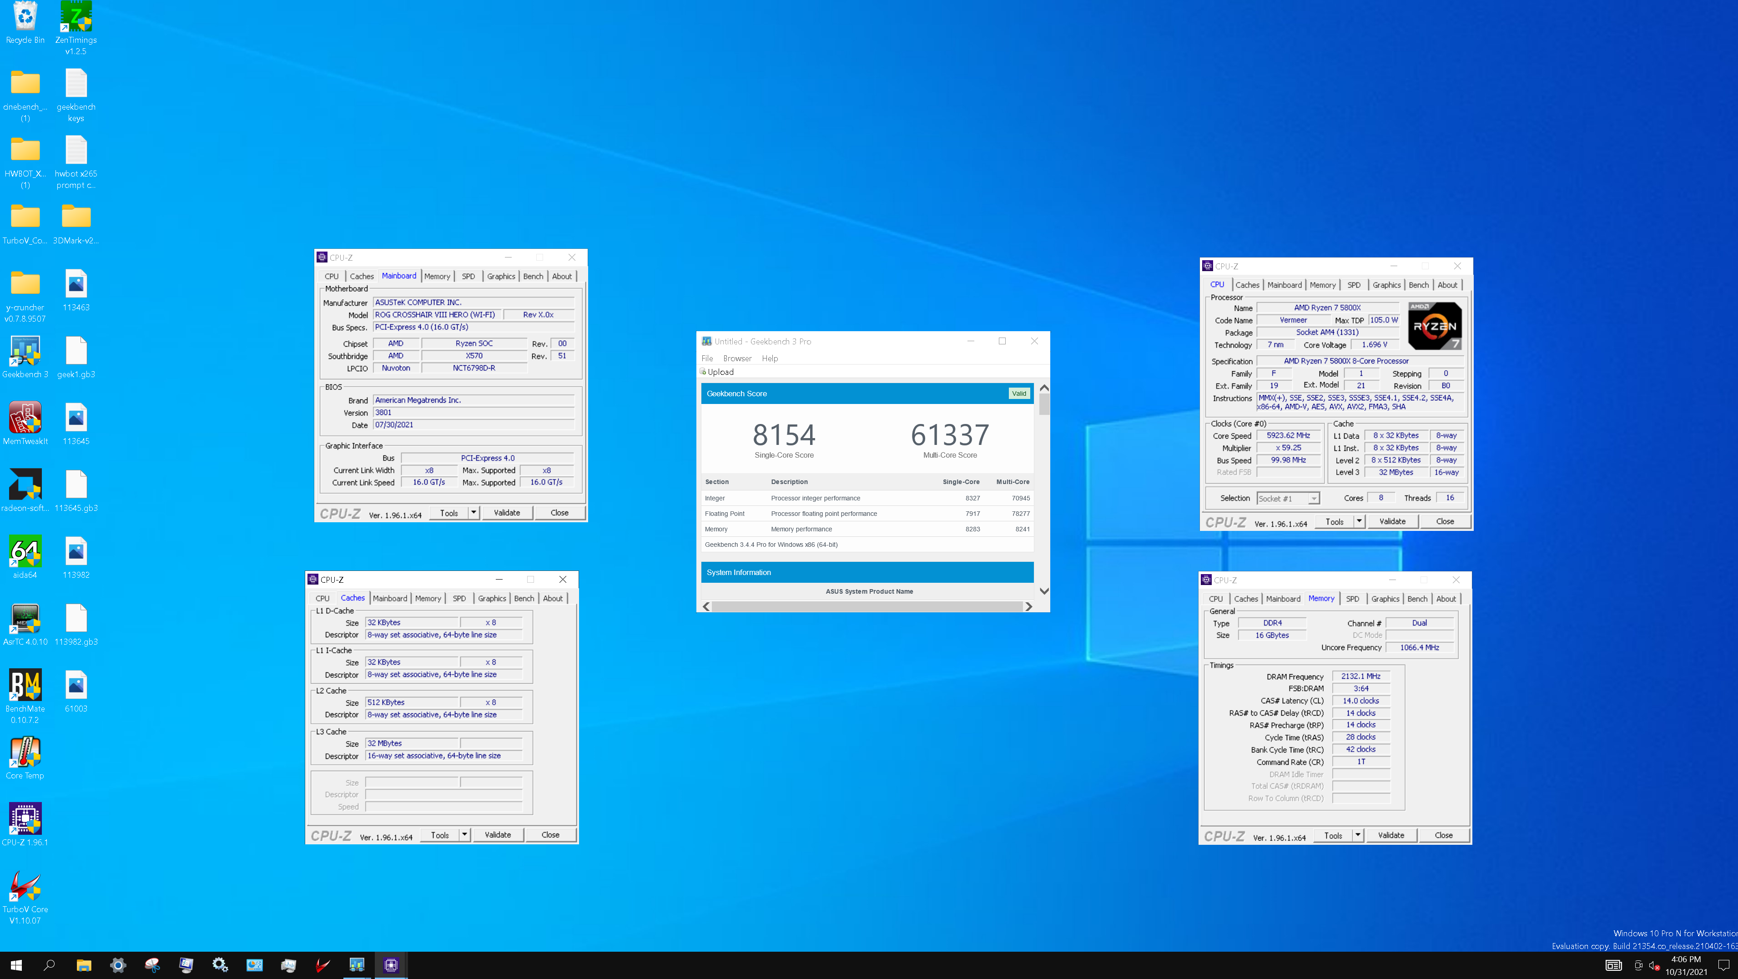This screenshot has height=979, width=1738.
Task: Switch to Graphics tab in Memory CPU-Z window
Action: [x=1385, y=599]
